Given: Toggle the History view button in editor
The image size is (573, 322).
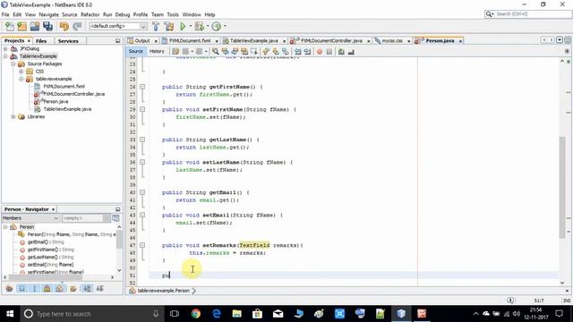Looking at the screenshot, I should 157,52.
